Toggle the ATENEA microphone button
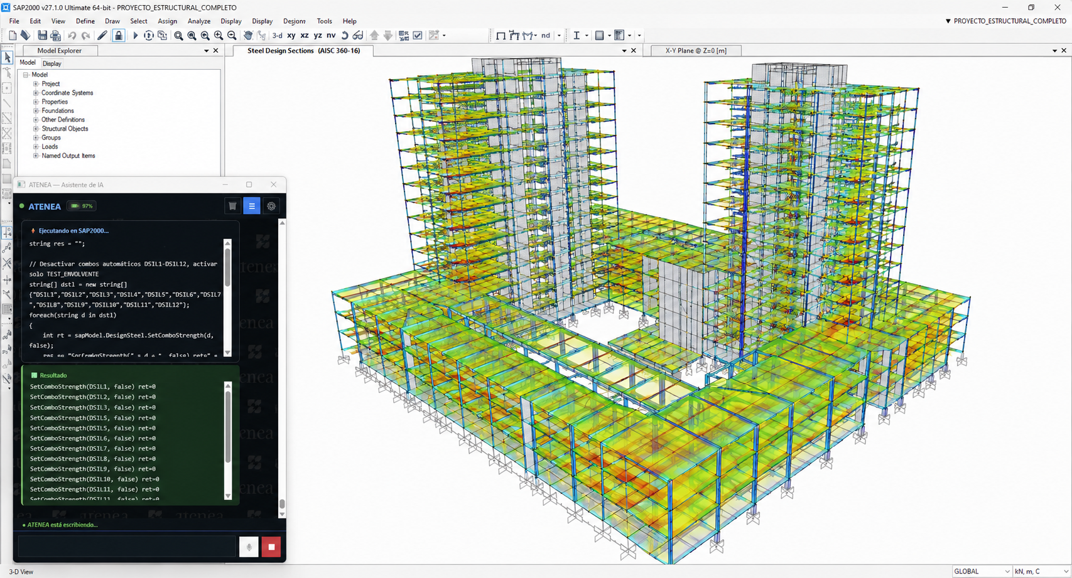The image size is (1072, 578). [x=249, y=547]
